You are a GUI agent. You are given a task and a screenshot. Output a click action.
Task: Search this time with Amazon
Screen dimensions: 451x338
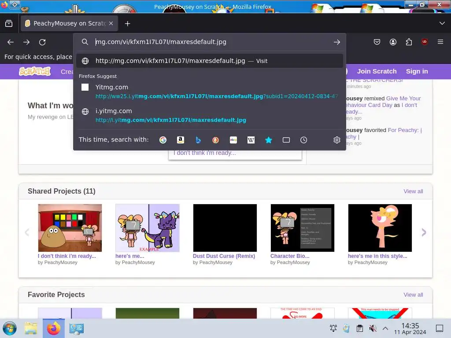click(180, 140)
